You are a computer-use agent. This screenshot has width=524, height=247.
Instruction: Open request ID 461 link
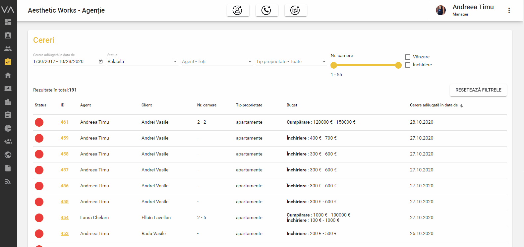tap(64, 122)
